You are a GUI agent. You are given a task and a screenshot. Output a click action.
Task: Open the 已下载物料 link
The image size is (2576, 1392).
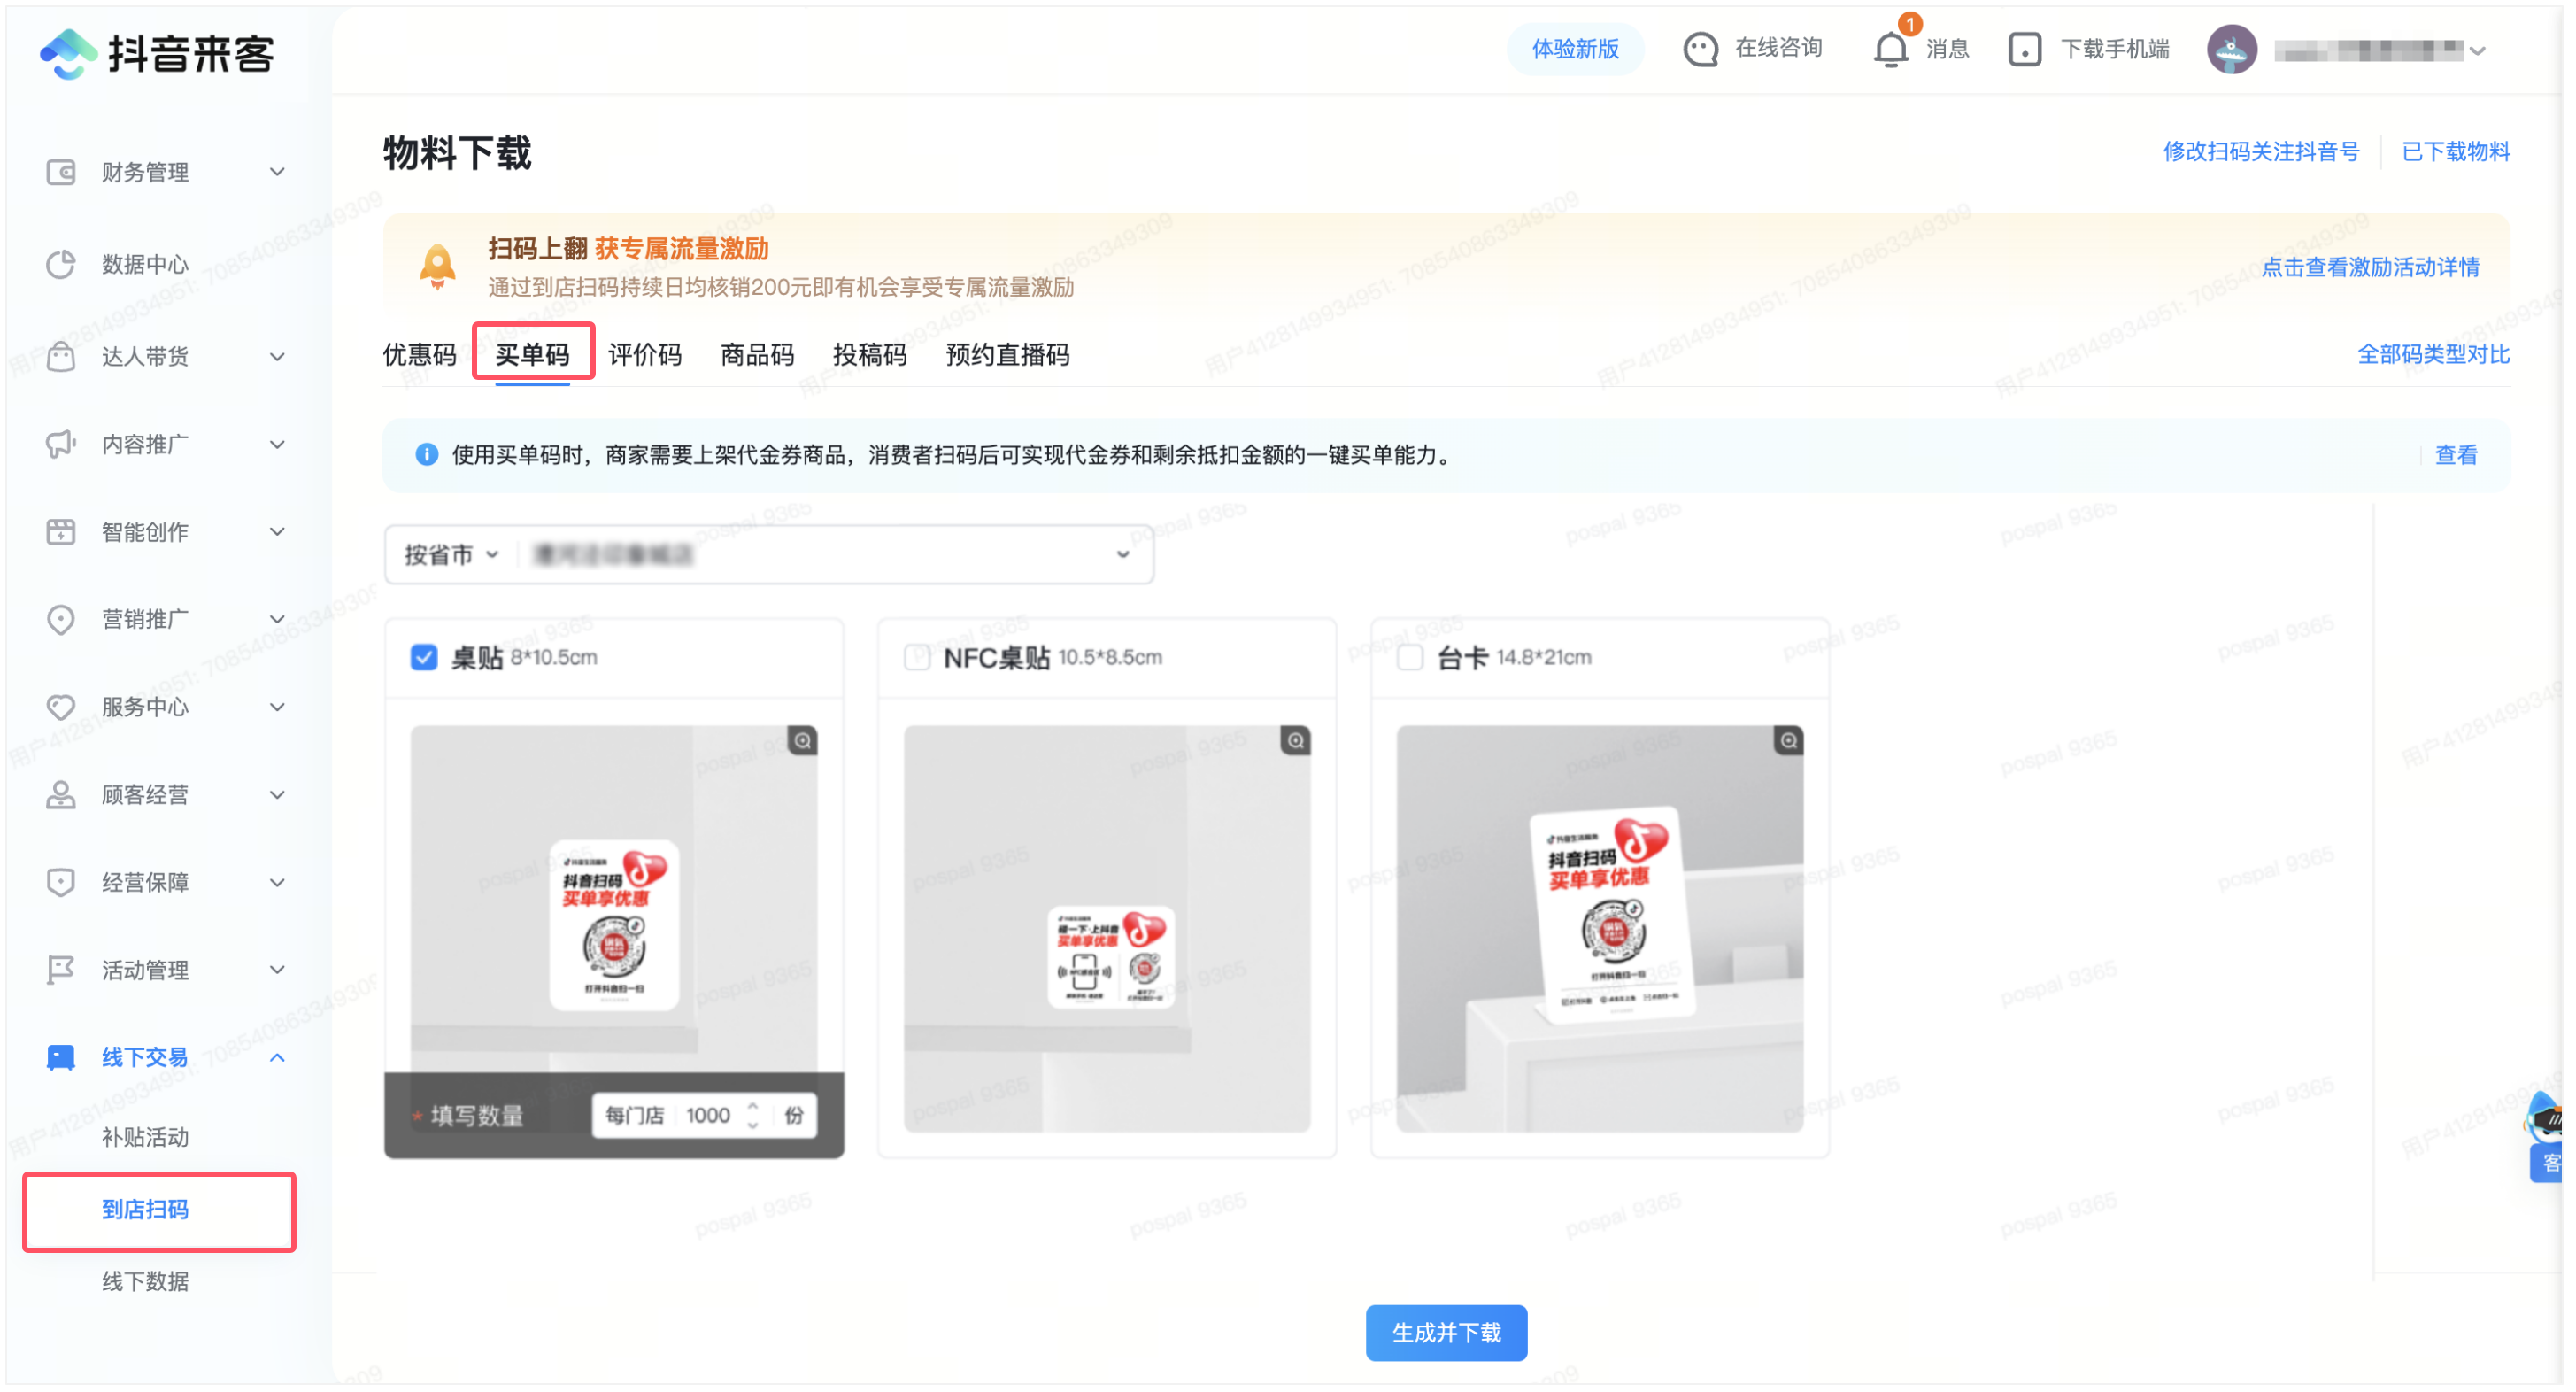(2455, 152)
